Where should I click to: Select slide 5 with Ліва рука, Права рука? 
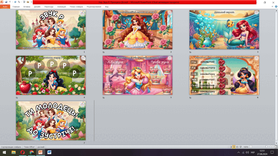[138, 75]
